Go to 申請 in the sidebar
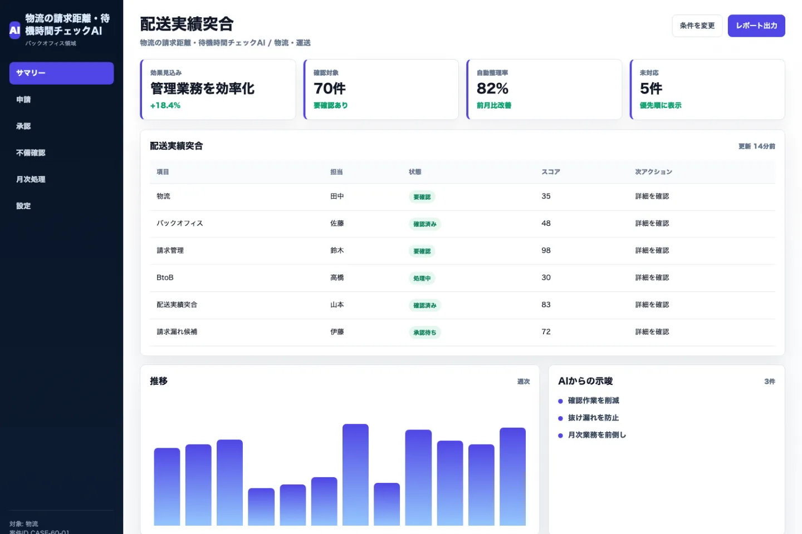This screenshot has width=802, height=534. click(61, 100)
